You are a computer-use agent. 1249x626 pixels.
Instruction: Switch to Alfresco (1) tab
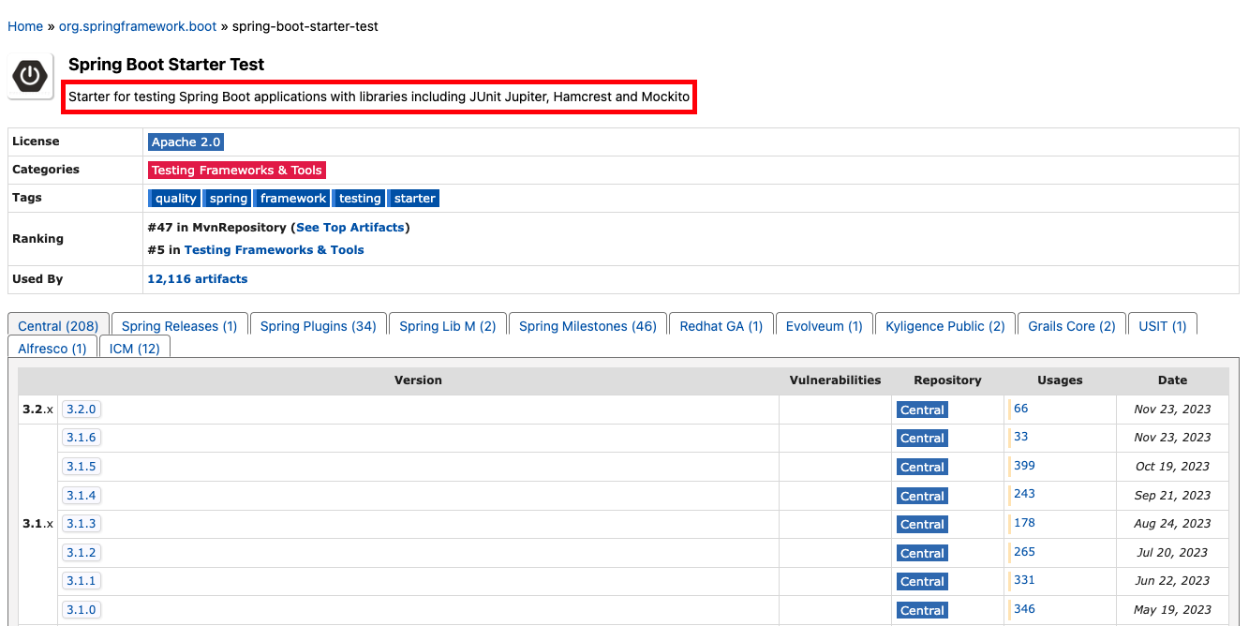pyautogui.click(x=52, y=348)
